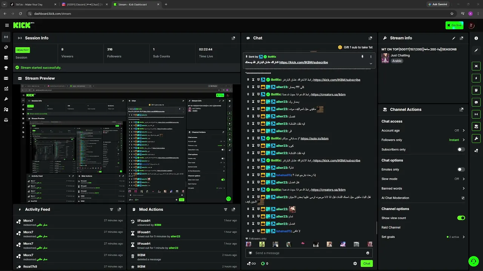Pop out the Chat panel
483x271 pixels.
click(370, 38)
